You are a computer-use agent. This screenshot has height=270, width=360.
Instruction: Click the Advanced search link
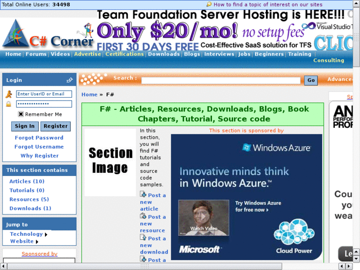(340, 79)
